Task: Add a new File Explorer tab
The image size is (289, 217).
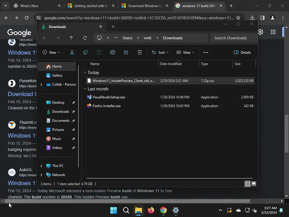Action: tap(113, 27)
